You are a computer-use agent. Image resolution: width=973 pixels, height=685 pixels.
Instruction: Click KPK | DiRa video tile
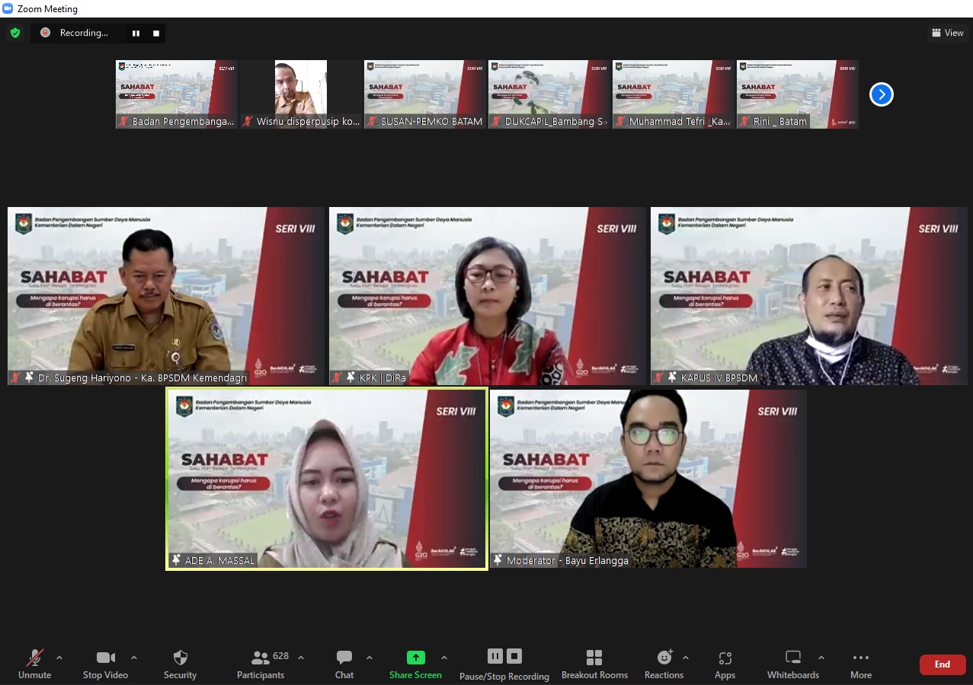pyautogui.click(x=488, y=295)
